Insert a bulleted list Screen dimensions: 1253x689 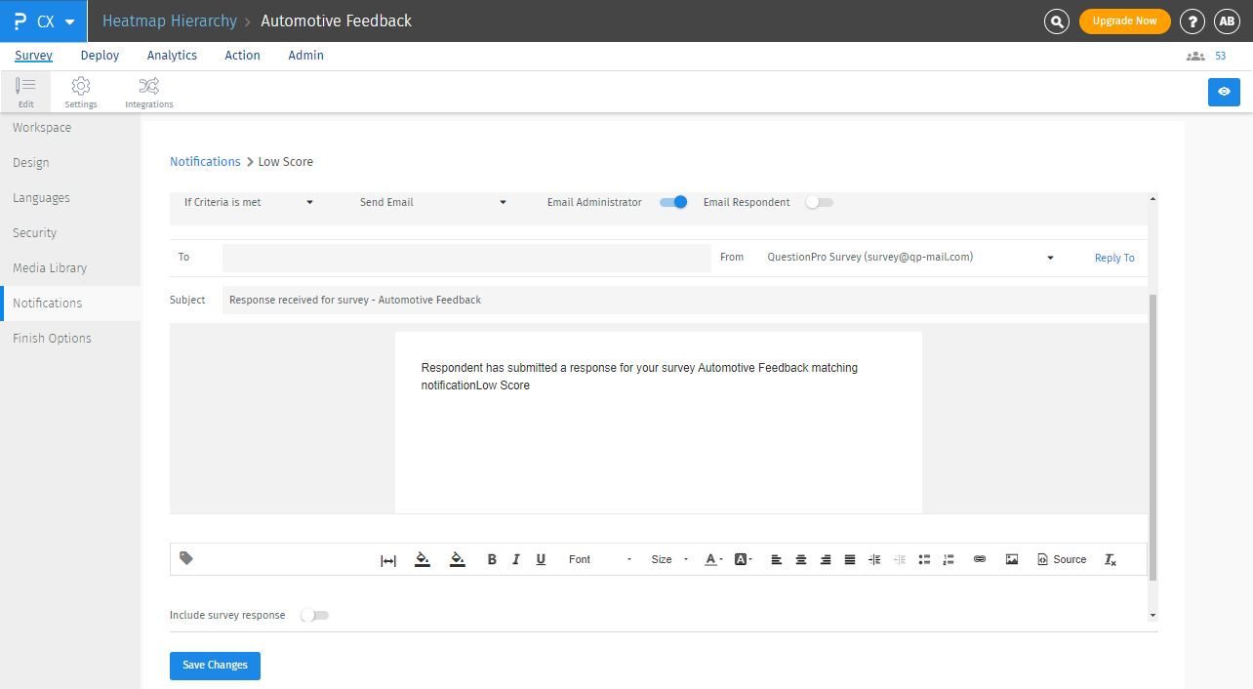click(924, 559)
